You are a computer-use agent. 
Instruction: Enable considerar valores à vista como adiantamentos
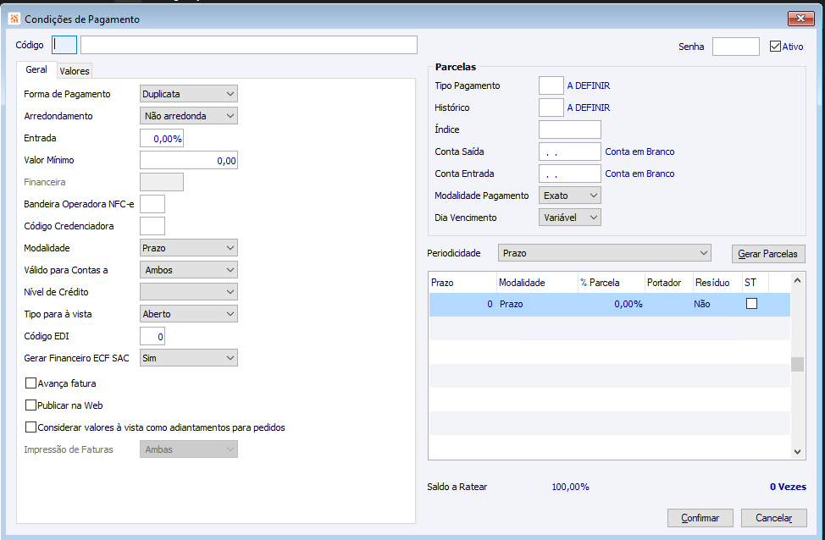point(31,427)
